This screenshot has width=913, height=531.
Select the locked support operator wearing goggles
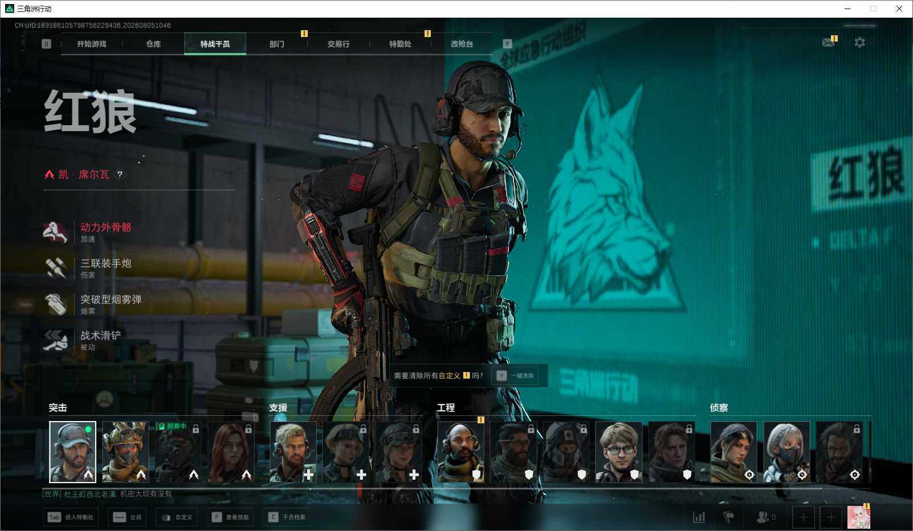click(345, 452)
